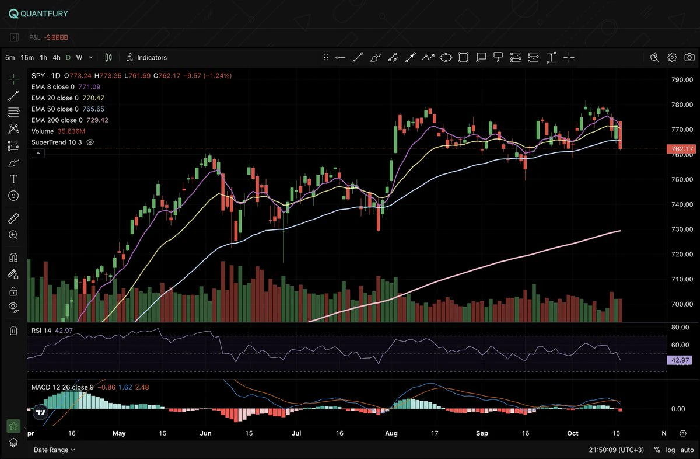Select the ellipse shape tool in toolbar
Image resolution: width=700 pixels, height=459 pixels.
point(446,57)
